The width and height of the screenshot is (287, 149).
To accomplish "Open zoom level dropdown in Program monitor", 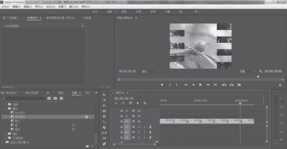I will (149, 71).
